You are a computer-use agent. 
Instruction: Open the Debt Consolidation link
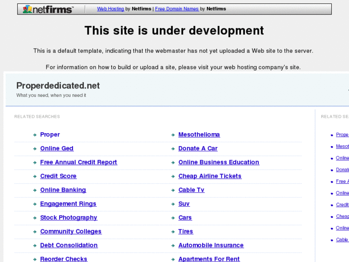(69, 245)
